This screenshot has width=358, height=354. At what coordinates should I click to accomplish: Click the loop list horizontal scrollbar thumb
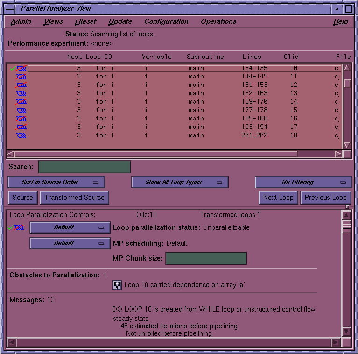coord(156,154)
